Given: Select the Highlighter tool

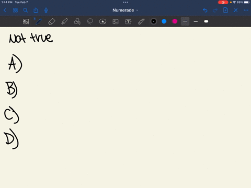Looking at the screenshot, I should coord(64,21).
